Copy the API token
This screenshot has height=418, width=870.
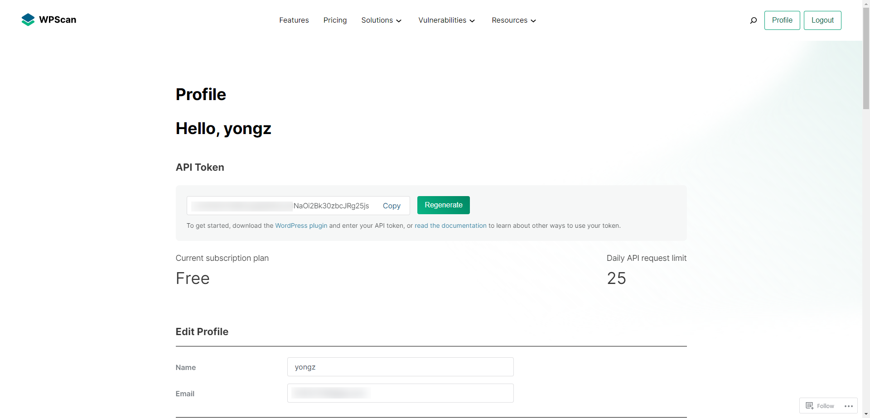[391, 206]
